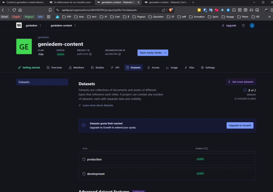Switch to the Studios tab
Screen dimensions: 273x192
pos(98,68)
